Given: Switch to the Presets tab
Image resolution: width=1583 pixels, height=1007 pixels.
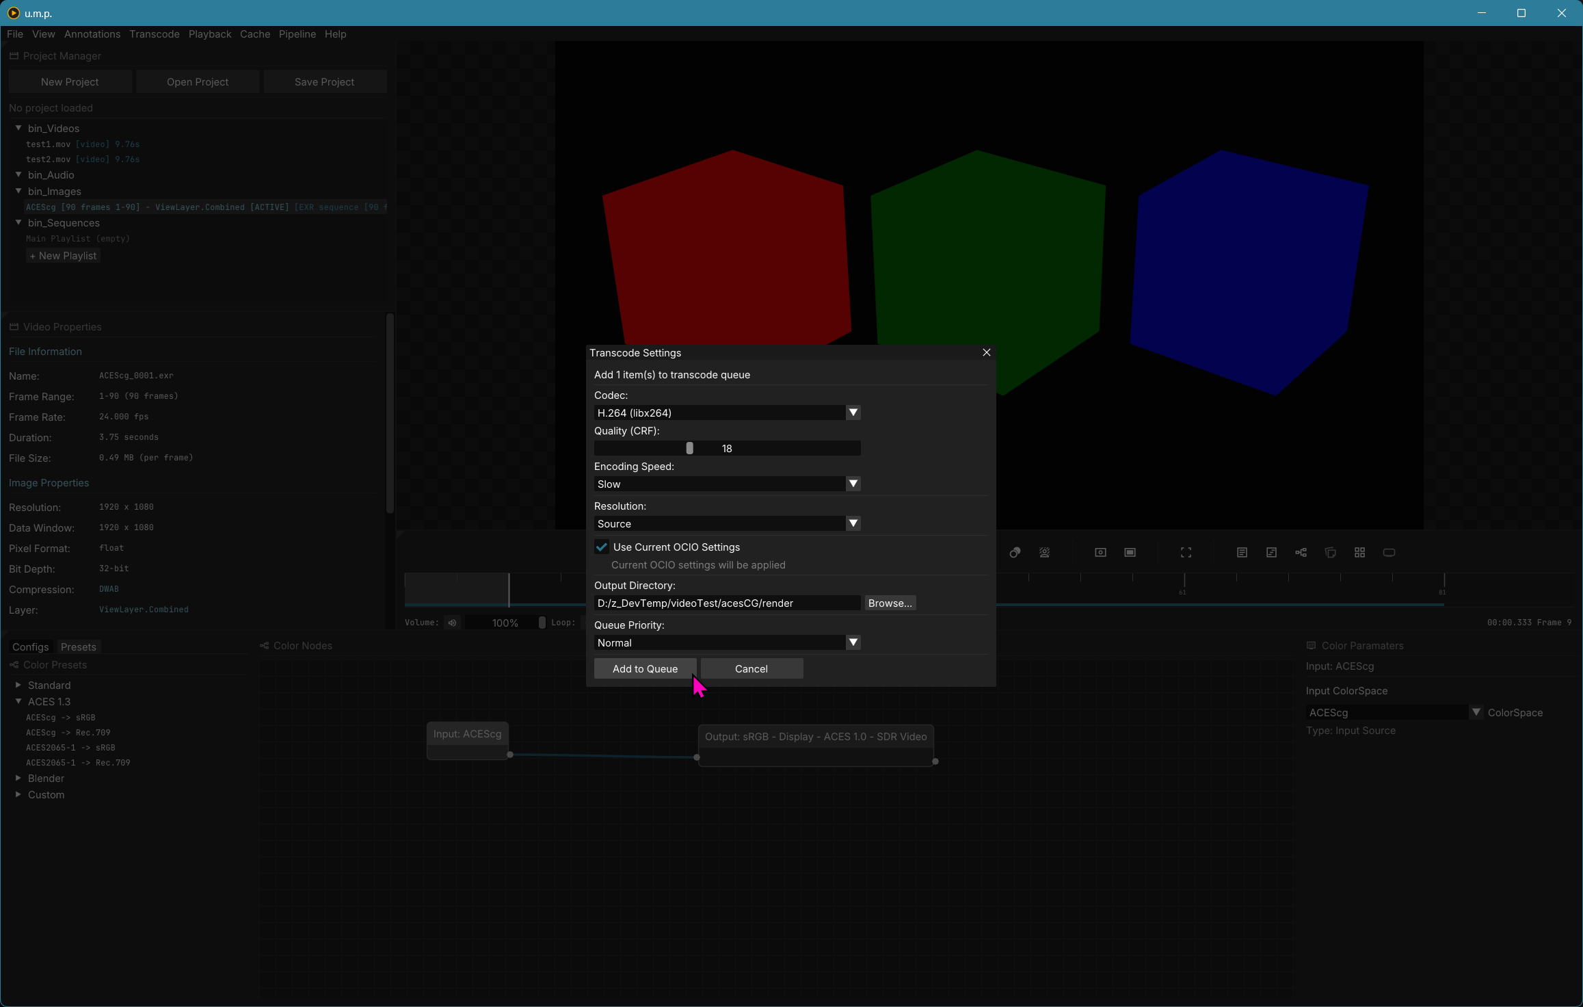Looking at the screenshot, I should click(78, 646).
